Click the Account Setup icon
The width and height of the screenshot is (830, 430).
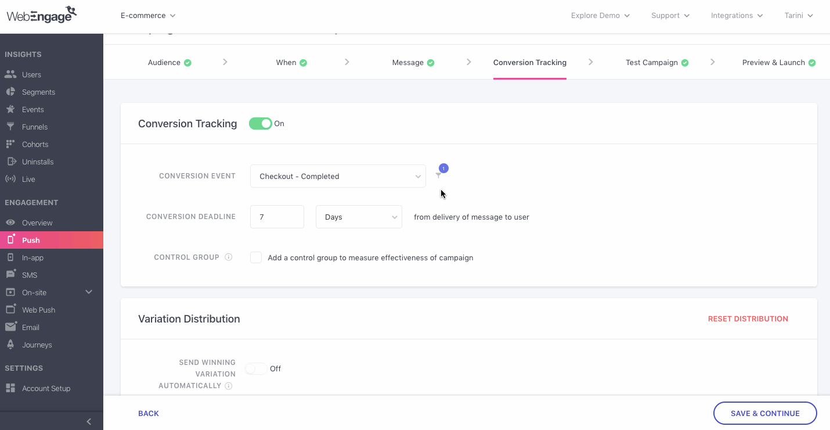[x=10, y=388]
